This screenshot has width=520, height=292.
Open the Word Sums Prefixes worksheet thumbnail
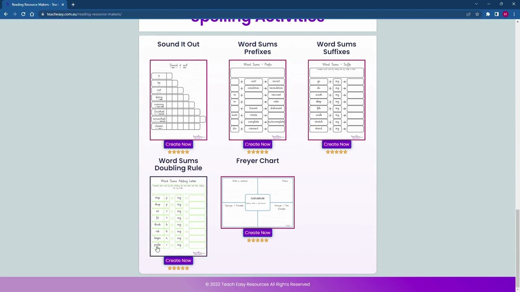[258, 100]
